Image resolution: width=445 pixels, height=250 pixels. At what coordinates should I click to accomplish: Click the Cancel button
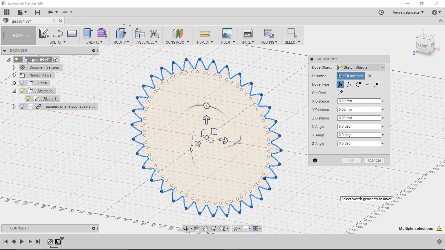(x=374, y=160)
